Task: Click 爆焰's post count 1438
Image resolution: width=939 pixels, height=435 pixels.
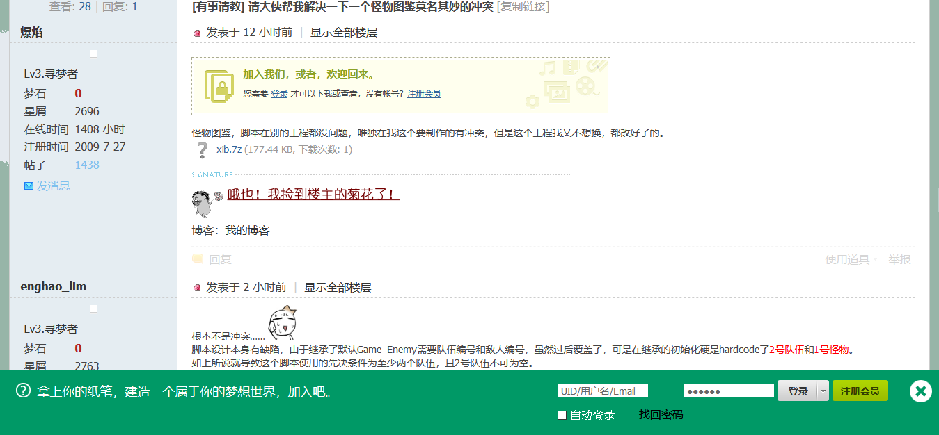Action: tap(87, 165)
